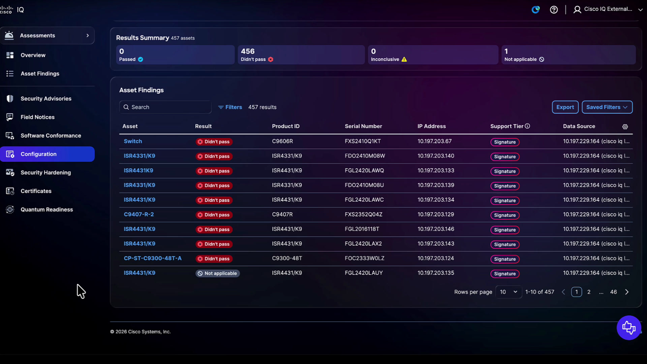Open the feedback thumbs button
Screen dimensions: 647x364
tap(628, 328)
